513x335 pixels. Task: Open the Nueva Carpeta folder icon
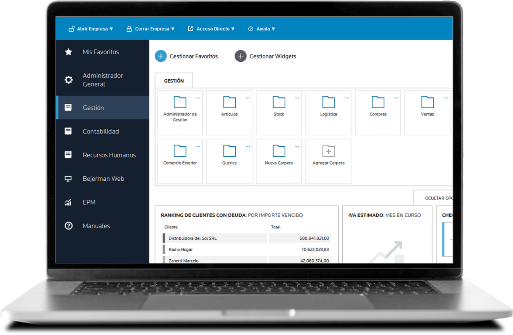279,151
